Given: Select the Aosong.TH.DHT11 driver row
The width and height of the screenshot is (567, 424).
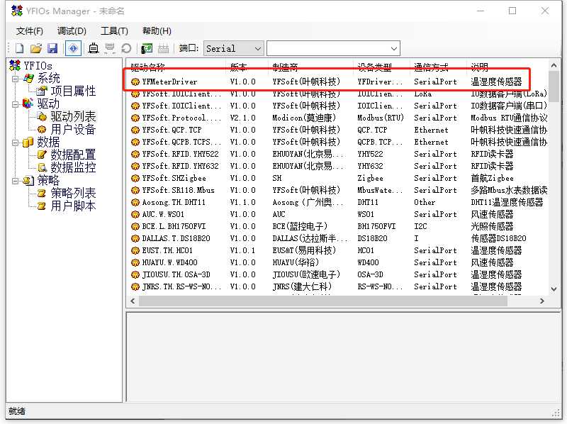Looking at the screenshot, I should (x=339, y=202).
